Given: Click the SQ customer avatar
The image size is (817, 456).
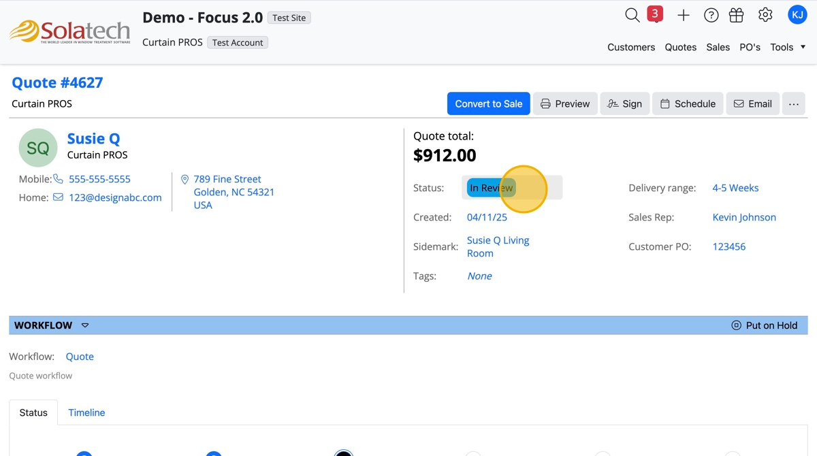Looking at the screenshot, I should click(38, 148).
